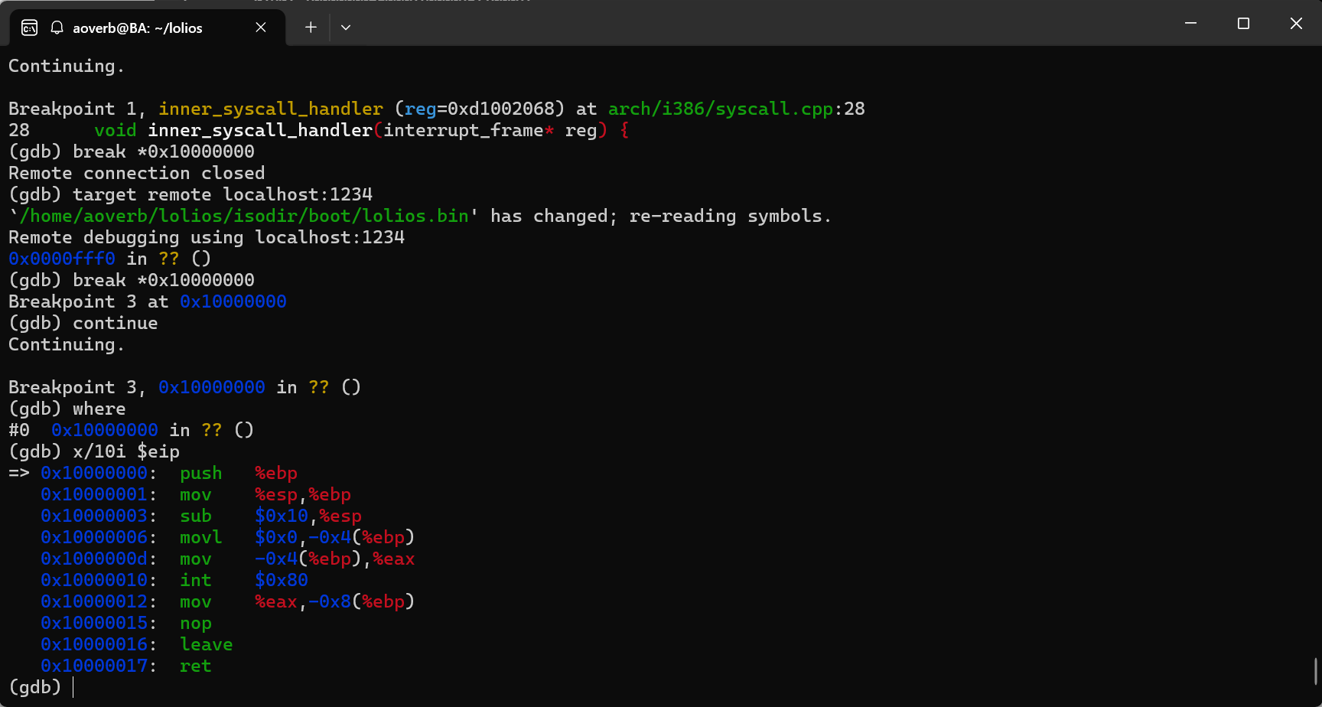Viewport: 1322px width, 707px height.
Task: Click the => current instruction marker
Action: 18,473
